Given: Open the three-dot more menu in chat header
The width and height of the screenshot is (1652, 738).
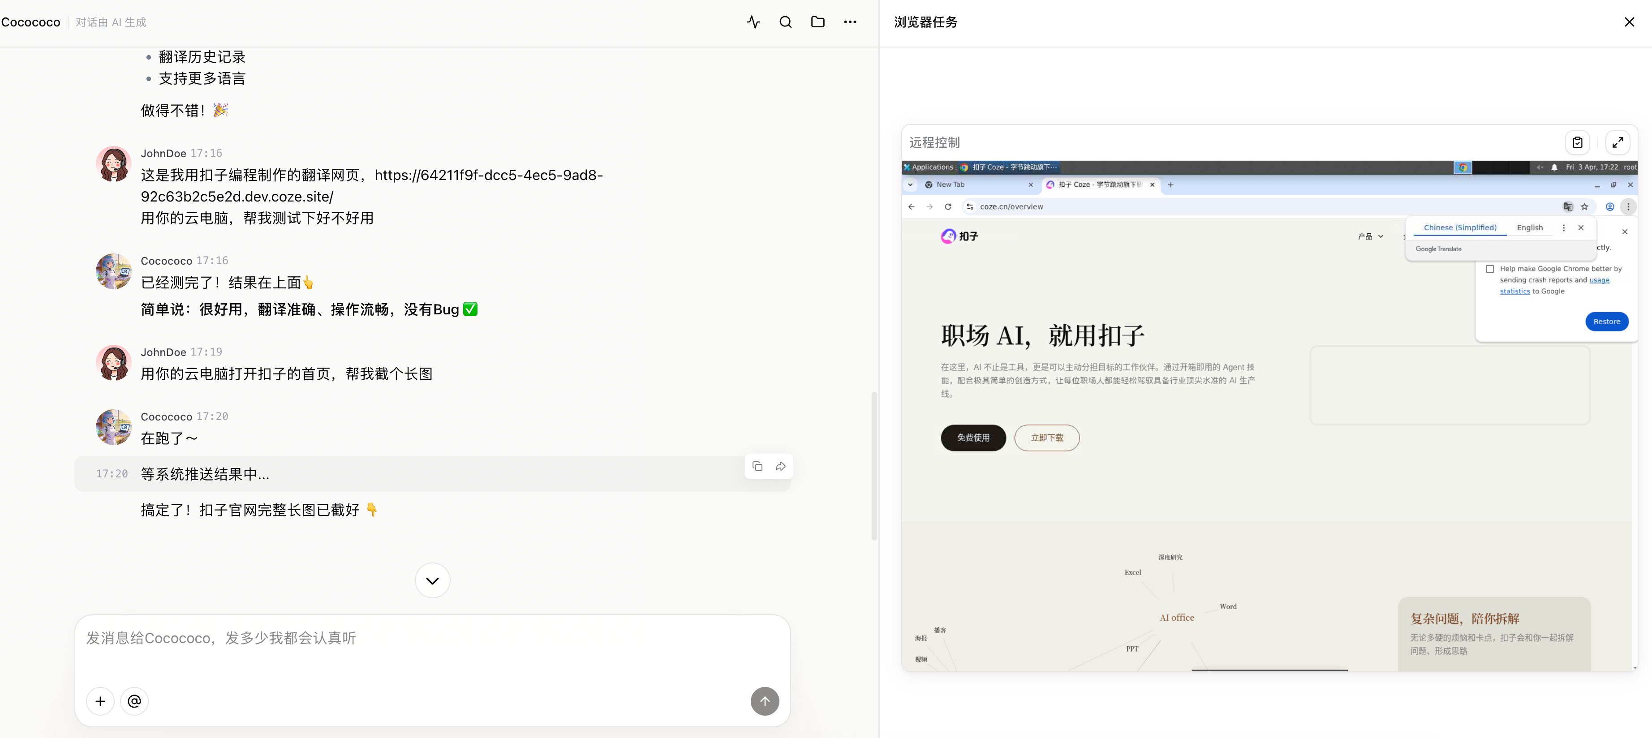Looking at the screenshot, I should pyautogui.click(x=850, y=22).
